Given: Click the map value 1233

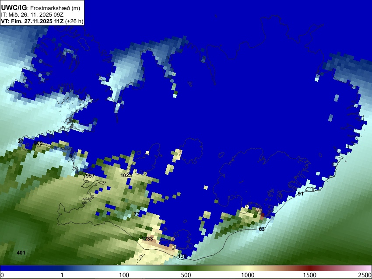Looking at the screenshot, I should pyautogui.click(x=147, y=239).
